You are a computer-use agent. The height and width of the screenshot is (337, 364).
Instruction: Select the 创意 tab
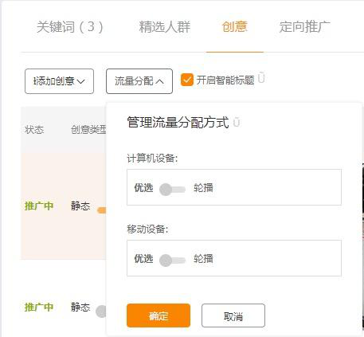[x=235, y=26]
